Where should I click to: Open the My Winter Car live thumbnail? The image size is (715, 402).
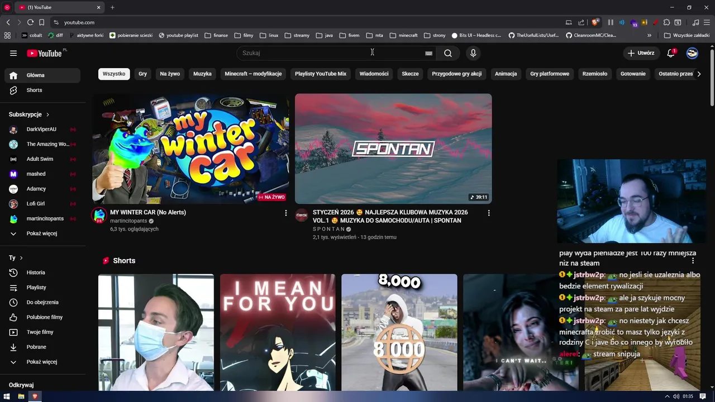190,149
